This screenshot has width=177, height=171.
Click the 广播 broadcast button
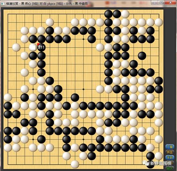point(170,147)
